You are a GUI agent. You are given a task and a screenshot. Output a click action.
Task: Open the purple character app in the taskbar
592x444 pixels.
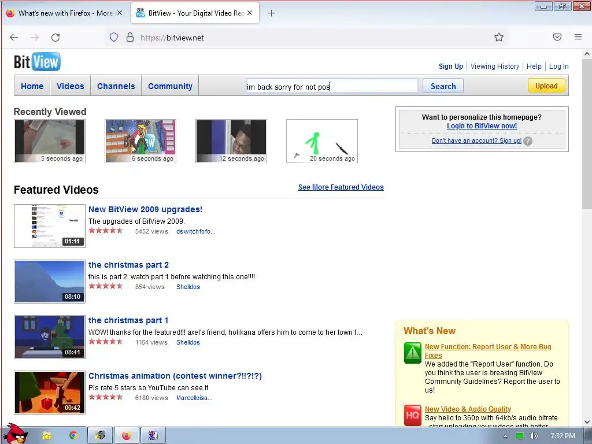[x=153, y=436]
